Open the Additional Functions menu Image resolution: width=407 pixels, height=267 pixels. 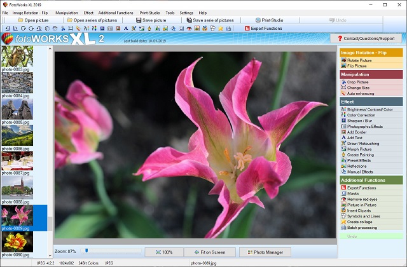point(116,13)
